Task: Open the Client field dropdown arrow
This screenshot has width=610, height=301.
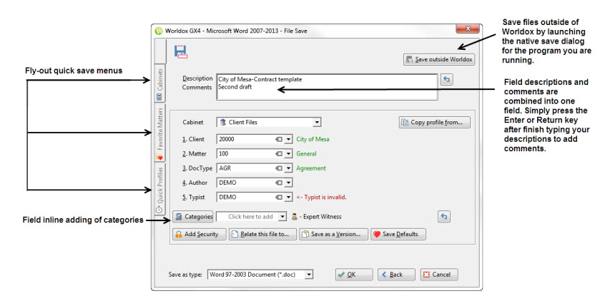Action: 288,139
